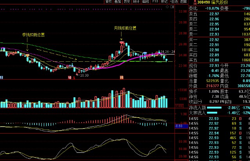Click the 外盘 value 216377

(212, 86)
